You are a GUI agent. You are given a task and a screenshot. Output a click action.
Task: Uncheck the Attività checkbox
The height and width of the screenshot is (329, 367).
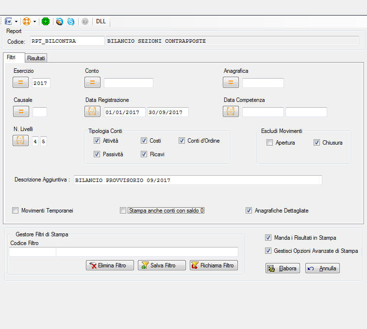coord(97,140)
